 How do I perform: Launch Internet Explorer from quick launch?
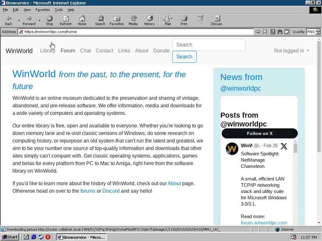(34, 237)
